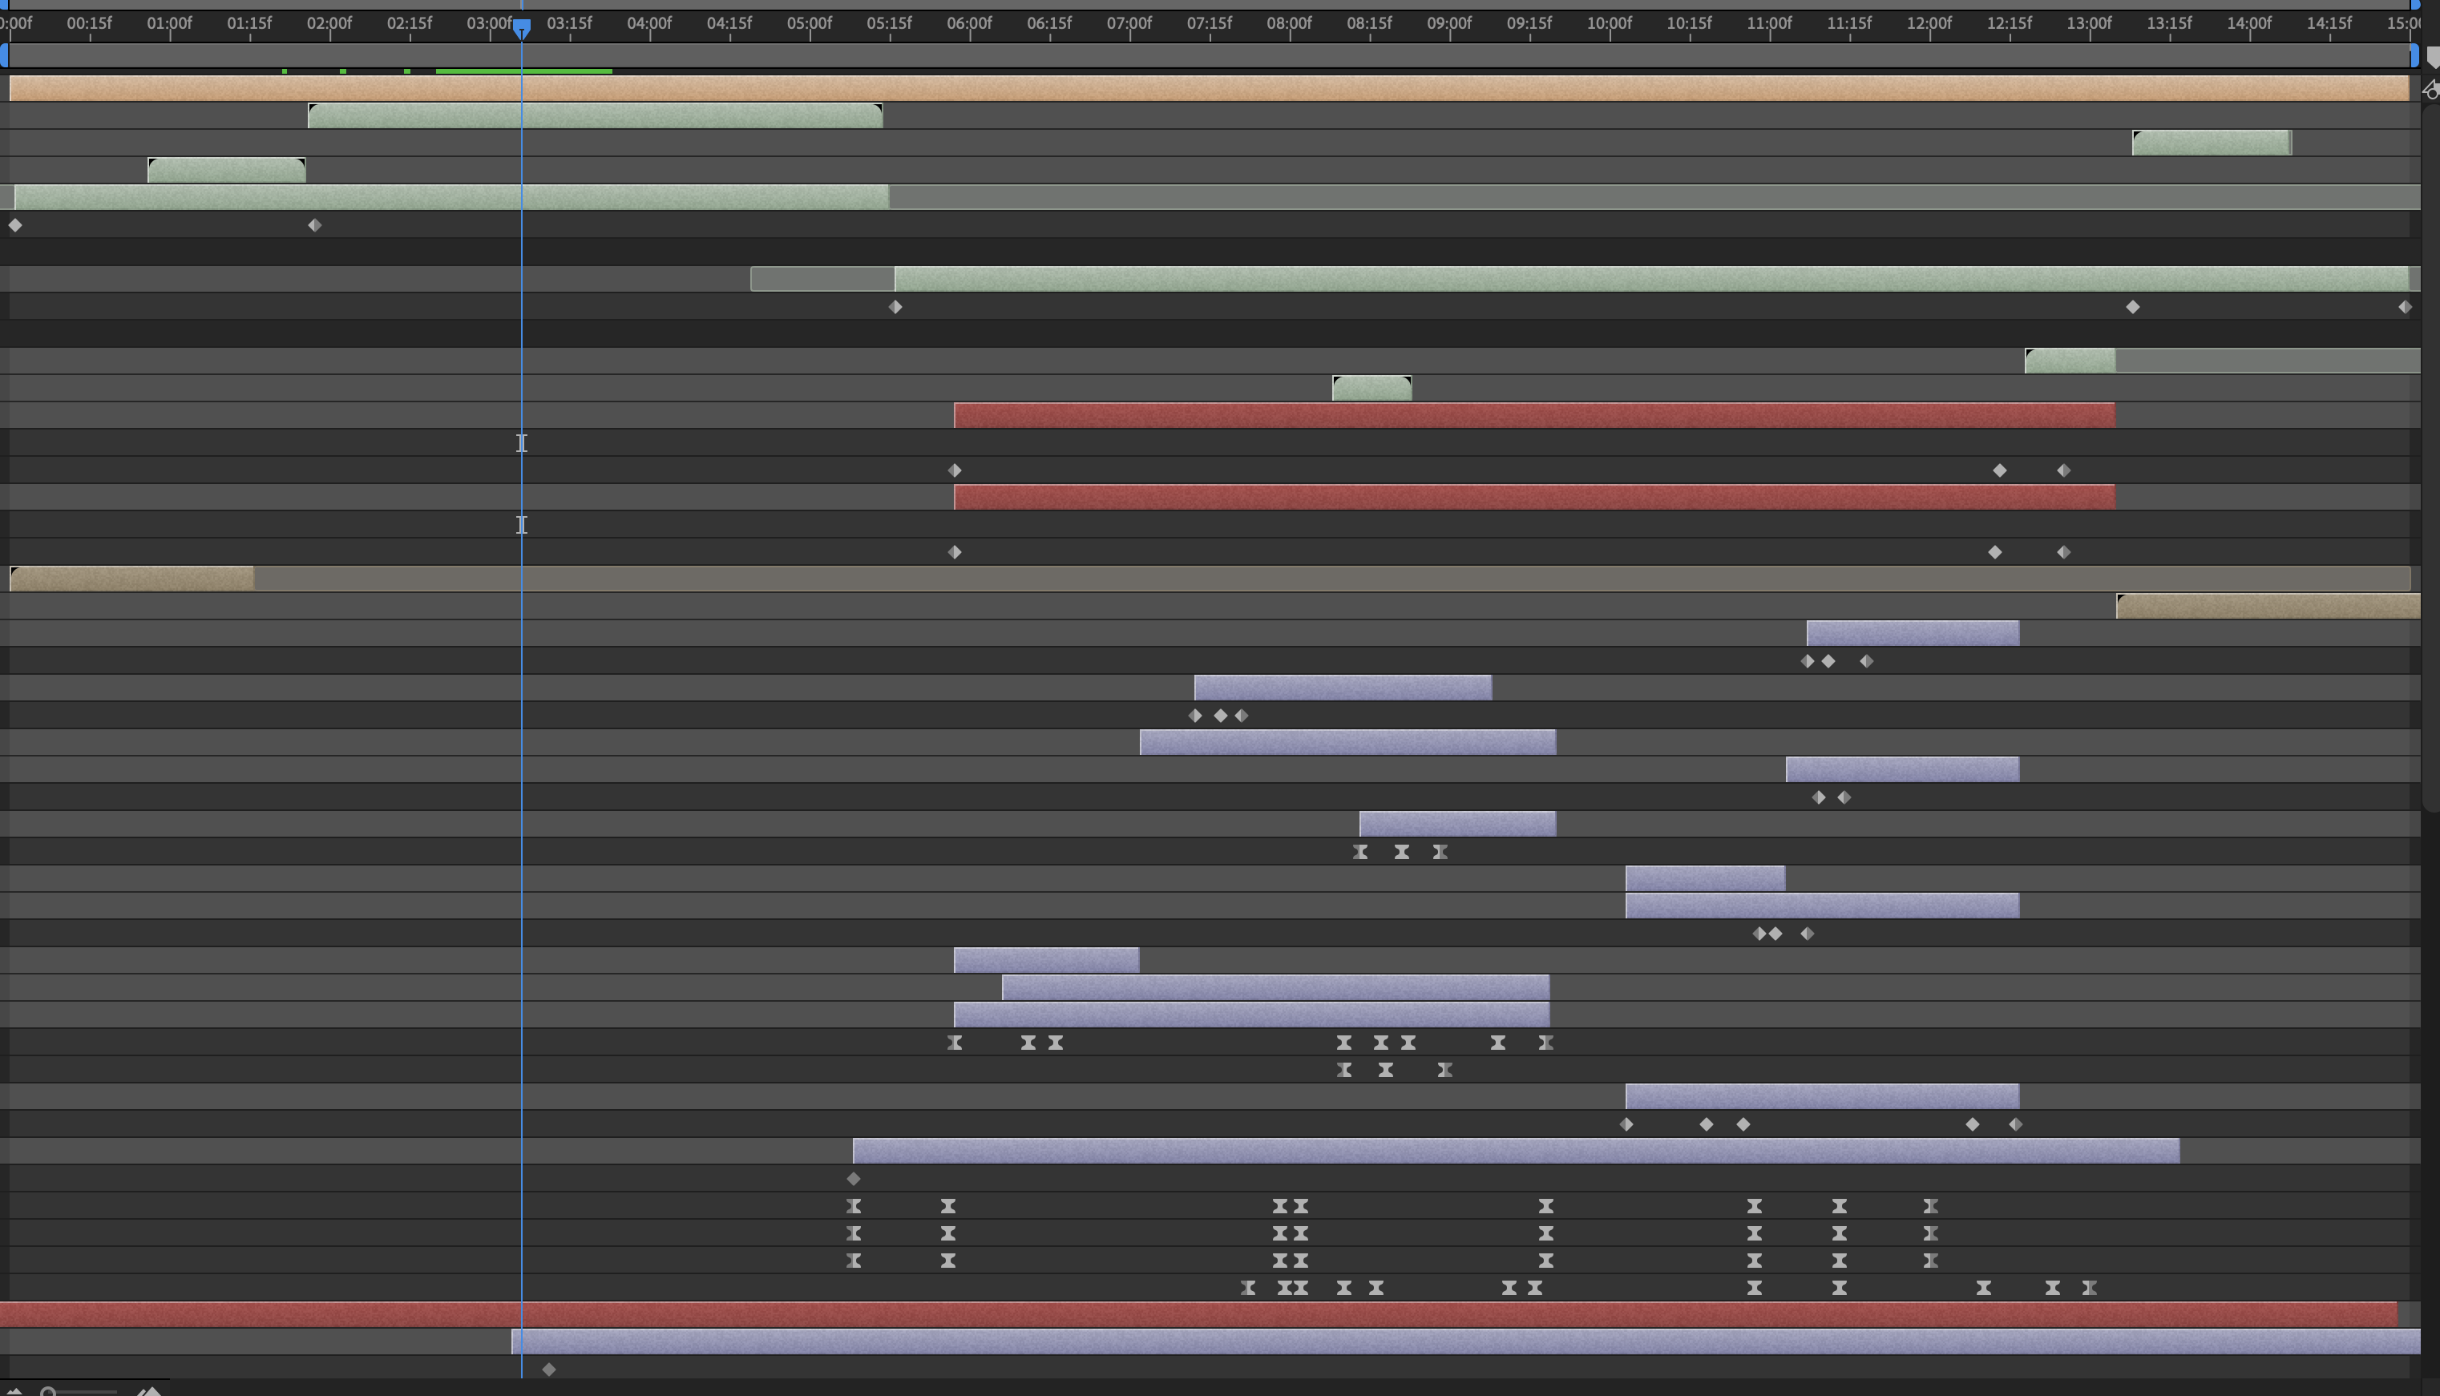Image resolution: width=2440 pixels, height=1396 pixels.
Task: Click the blue current-time indicator handle
Action: (x=522, y=29)
